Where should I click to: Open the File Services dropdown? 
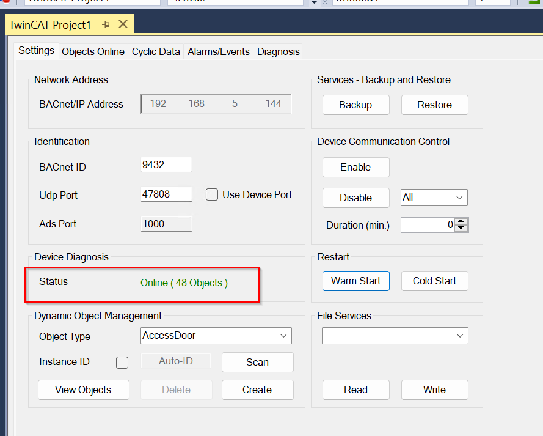(x=395, y=336)
